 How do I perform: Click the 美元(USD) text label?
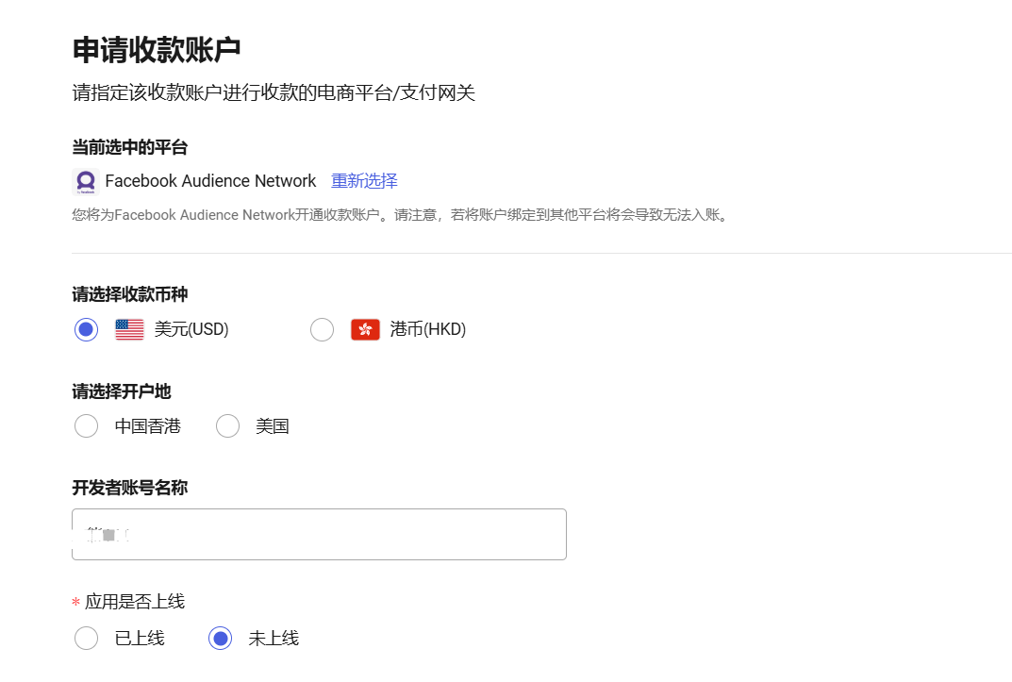[x=191, y=329]
